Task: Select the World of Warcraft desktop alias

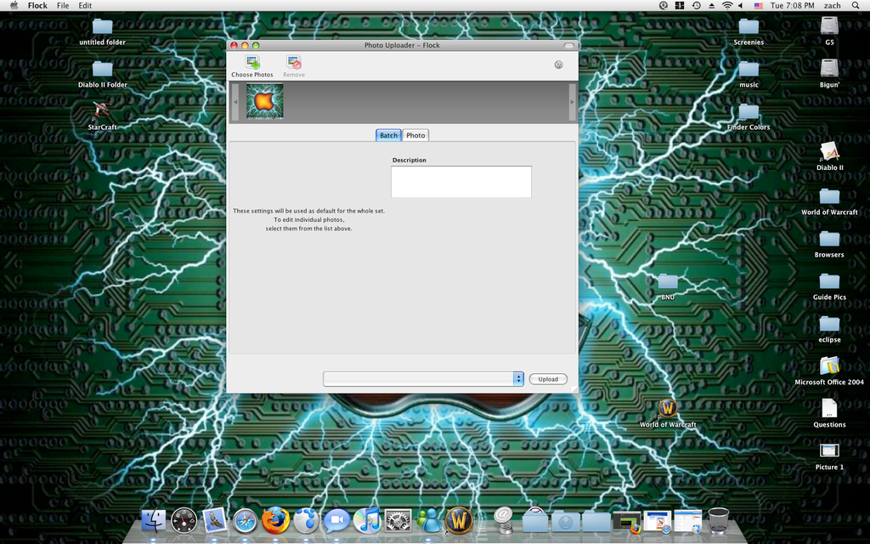Action: click(668, 414)
